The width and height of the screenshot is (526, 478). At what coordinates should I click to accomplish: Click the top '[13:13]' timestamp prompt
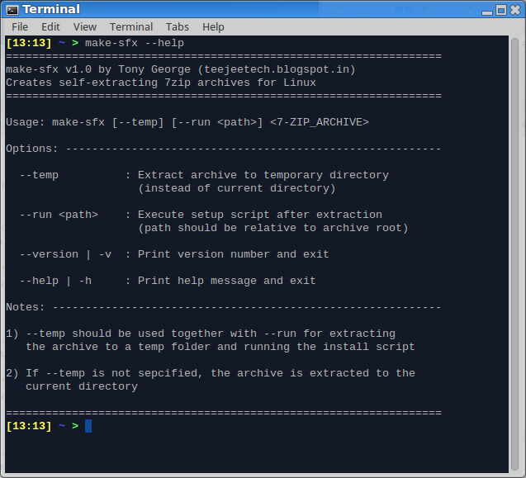[x=29, y=43]
